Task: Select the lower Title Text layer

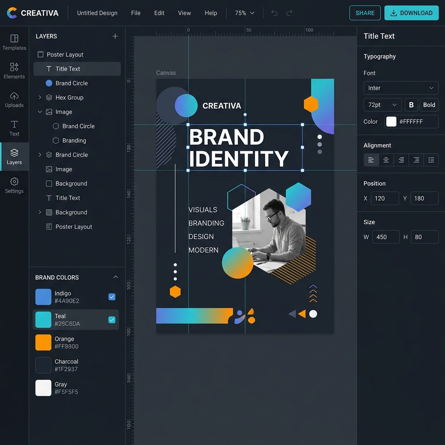Action: point(77,198)
